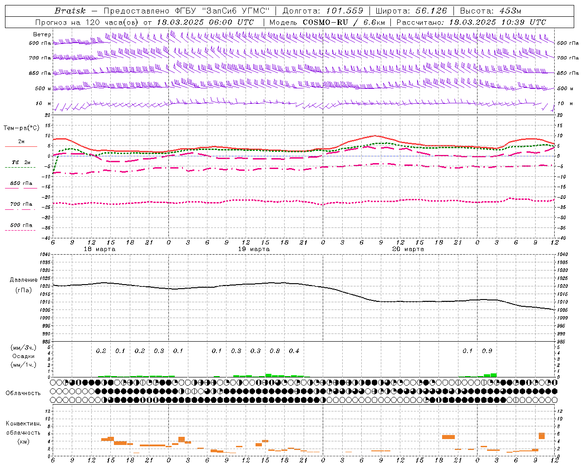The height and width of the screenshot is (464, 581).
Task: Click the 'Широта: 56.126' latitude value
Action: click(x=411, y=11)
